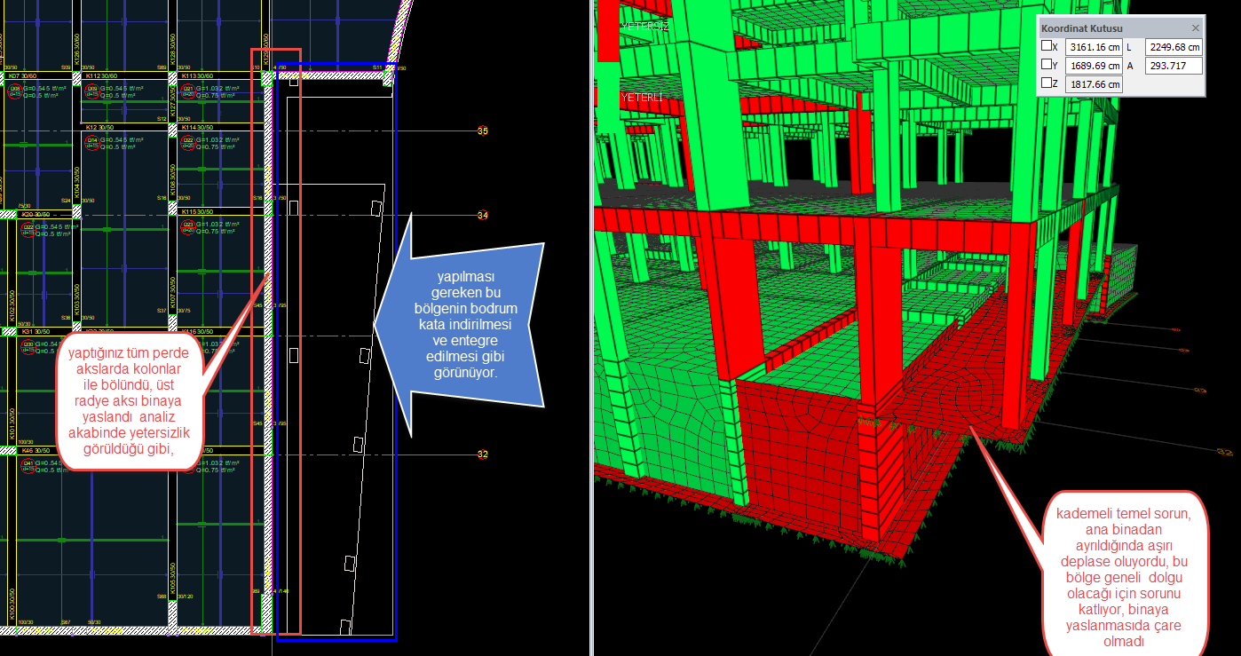The image size is (1241, 656).
Task: Click the X value field showing 3161.16 cm
Action: pos(1094,47)
